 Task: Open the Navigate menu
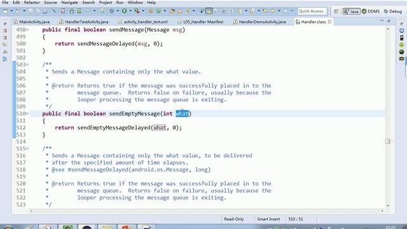pyautogui.click(x=69, y=3)
